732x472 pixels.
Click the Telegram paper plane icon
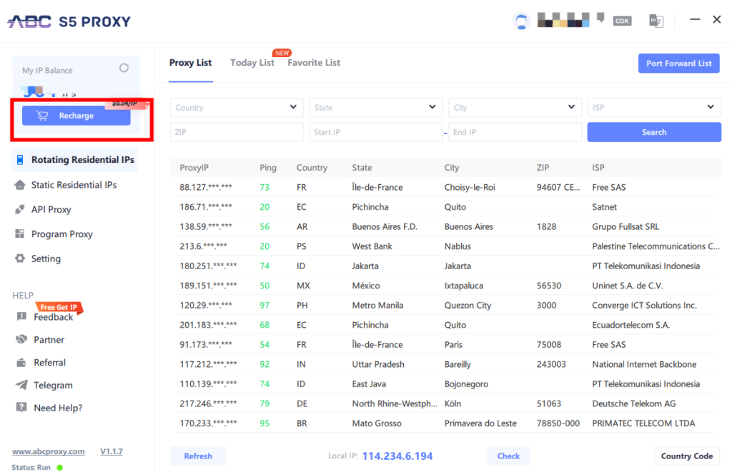pos(21,385)
